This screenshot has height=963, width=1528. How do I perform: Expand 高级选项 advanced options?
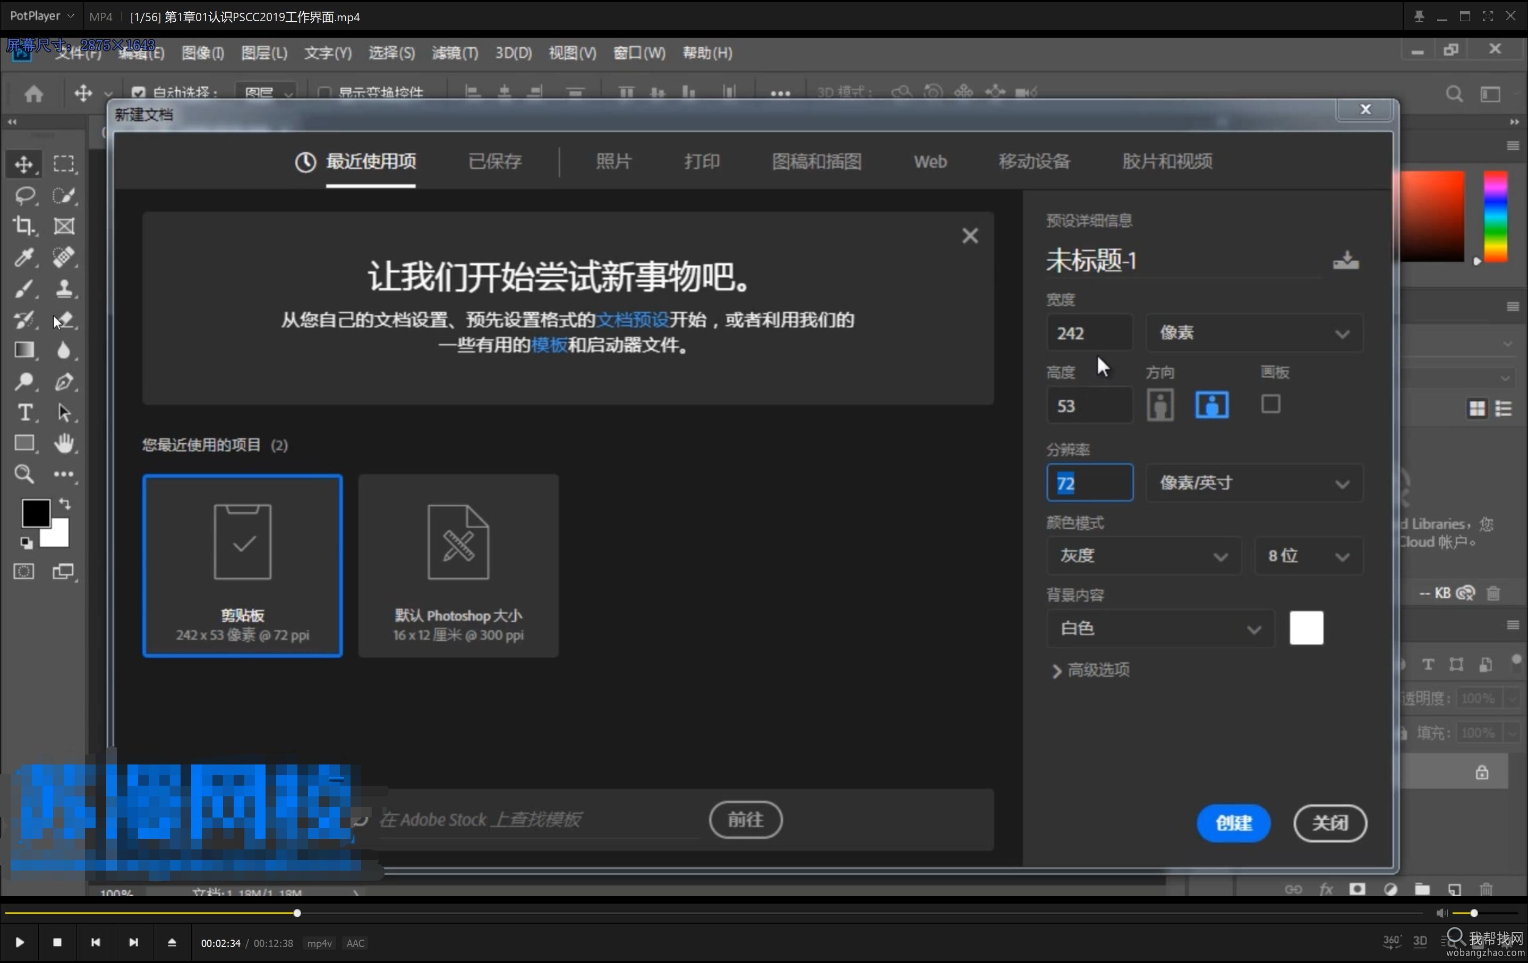click(x=1091, y=670)
